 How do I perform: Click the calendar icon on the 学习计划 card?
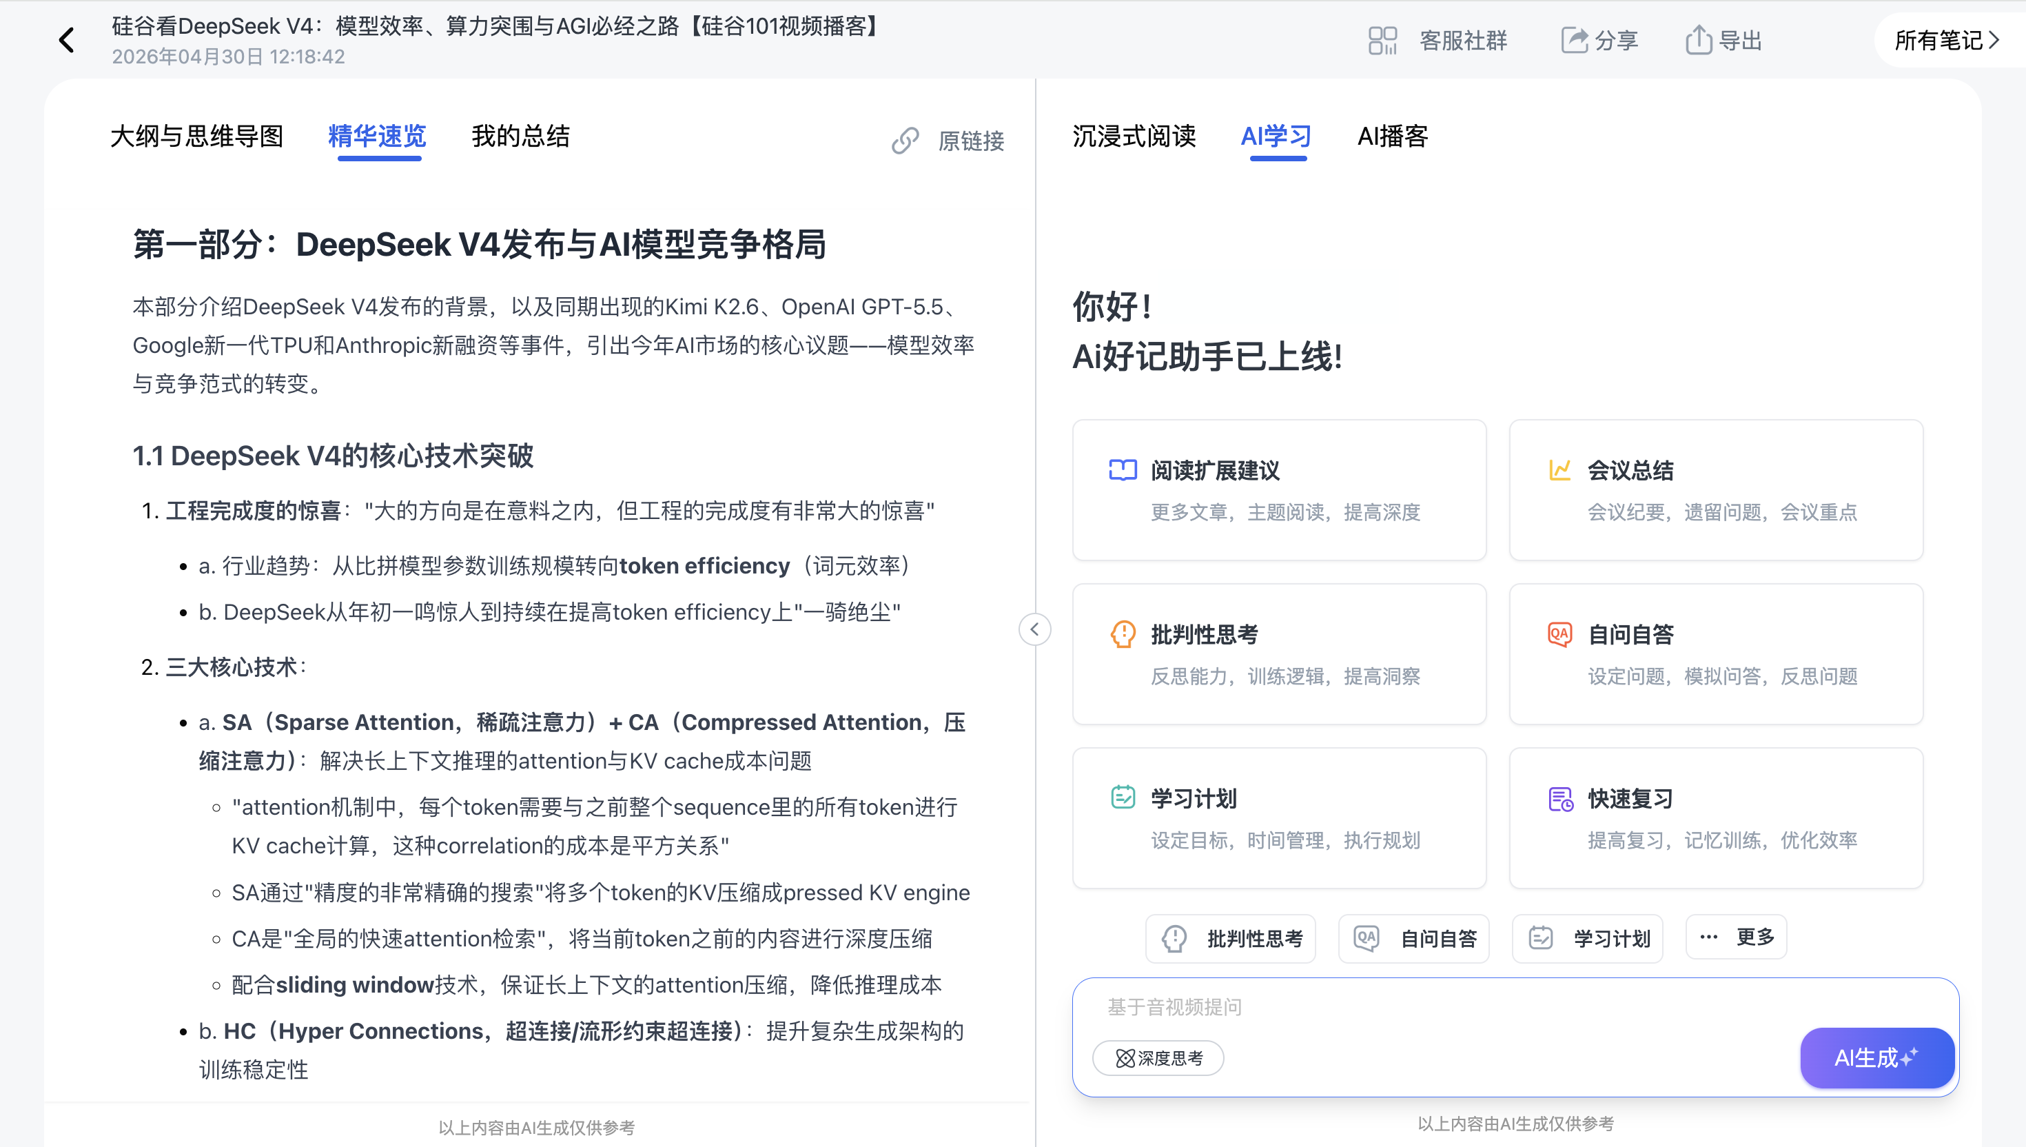click(1123, 798)
